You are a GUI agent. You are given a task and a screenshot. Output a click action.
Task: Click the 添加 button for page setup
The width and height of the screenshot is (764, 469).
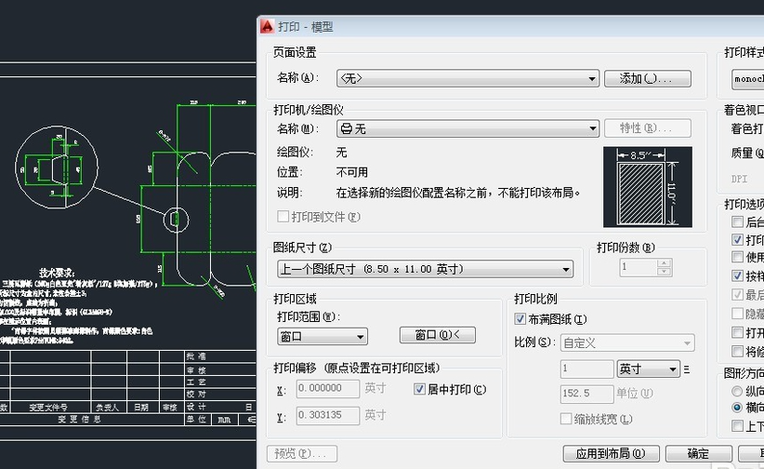coord(647,79)
